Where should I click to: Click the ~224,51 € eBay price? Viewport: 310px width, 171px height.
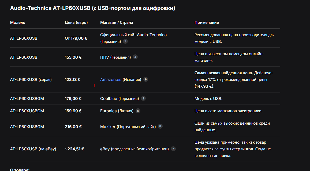pos(74,149)
